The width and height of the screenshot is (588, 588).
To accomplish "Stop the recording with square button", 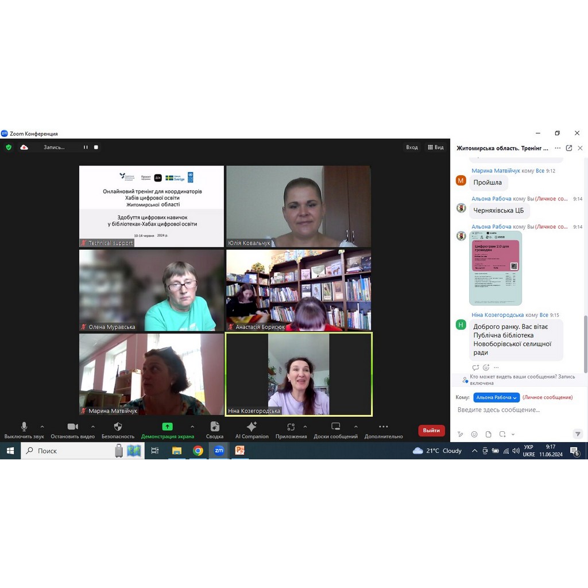I will 96,148.
